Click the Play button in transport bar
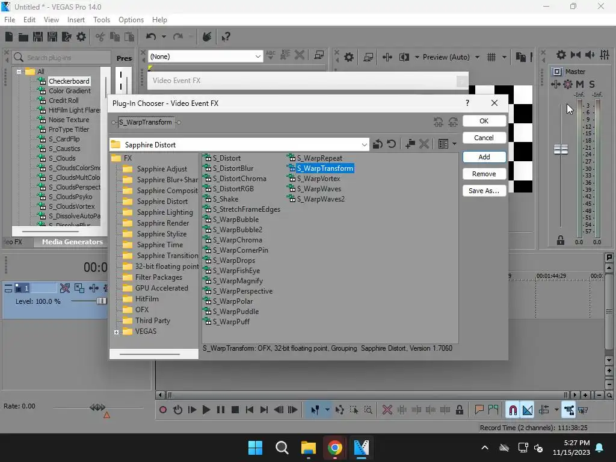Viewport: 616px width, 462px height. [206, 410]
